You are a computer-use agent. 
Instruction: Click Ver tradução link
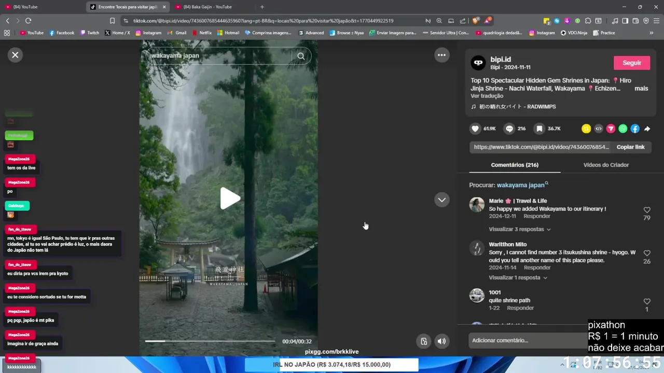coord(487,96)
